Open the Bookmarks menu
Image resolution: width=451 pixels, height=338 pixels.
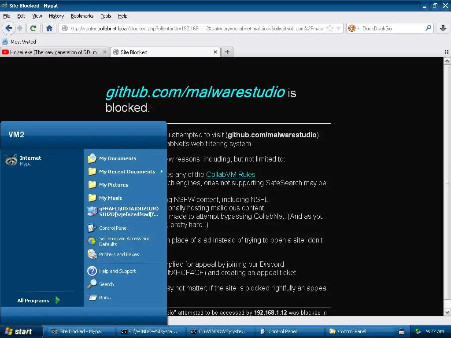pos(82,16)
